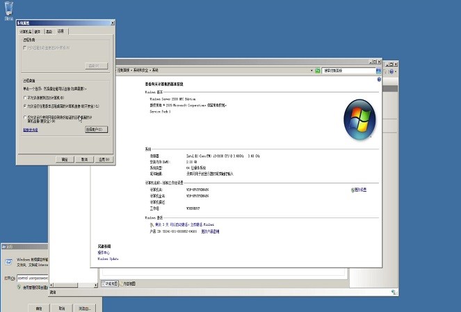The height and width of the screenshot is (312, 461).
Task: Click the green refresh button beside address bar
Action: [x=318, y=70]
